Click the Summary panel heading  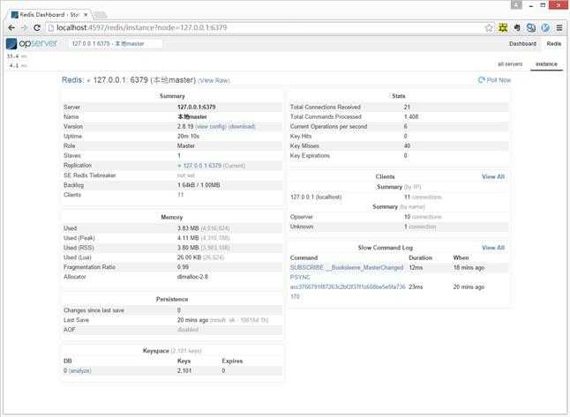(172, 96)
